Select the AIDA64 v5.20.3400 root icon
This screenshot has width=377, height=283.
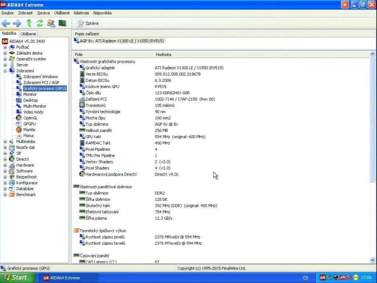[x=5, y=41]
